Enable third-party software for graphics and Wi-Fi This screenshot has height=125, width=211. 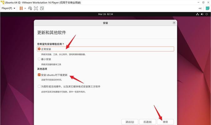tap(39, 86)
